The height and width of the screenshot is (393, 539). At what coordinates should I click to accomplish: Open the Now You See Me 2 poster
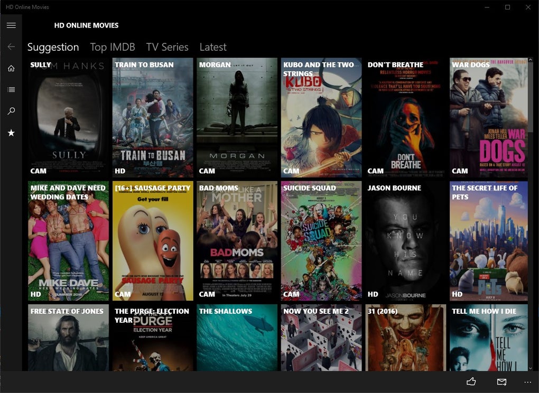(x=321, y=338)
